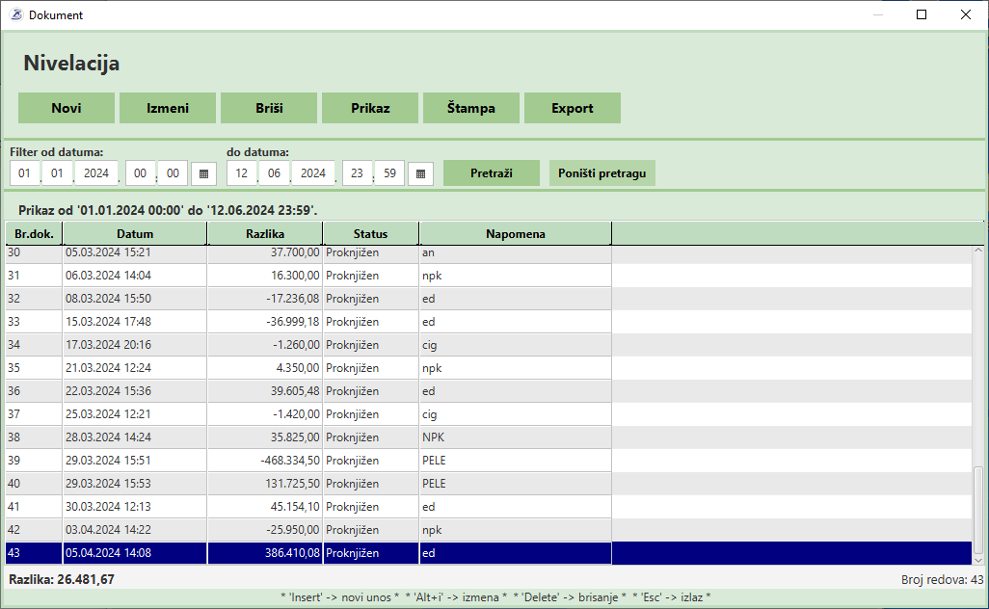Screen dimensions: 989x609
Task: Click the Br.dok. column header
Action: 34,234
